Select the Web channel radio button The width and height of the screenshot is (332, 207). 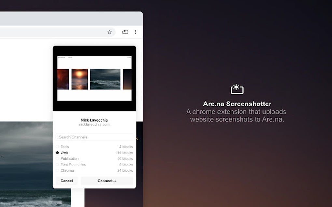57,152
